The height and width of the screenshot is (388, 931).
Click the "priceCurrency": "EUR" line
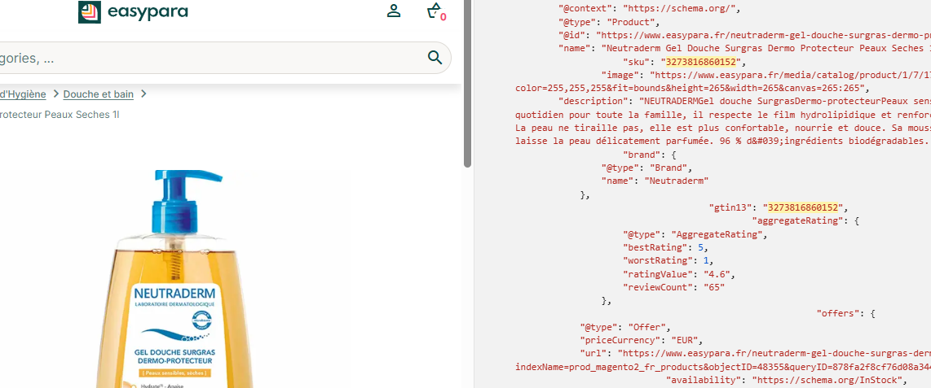642,340
